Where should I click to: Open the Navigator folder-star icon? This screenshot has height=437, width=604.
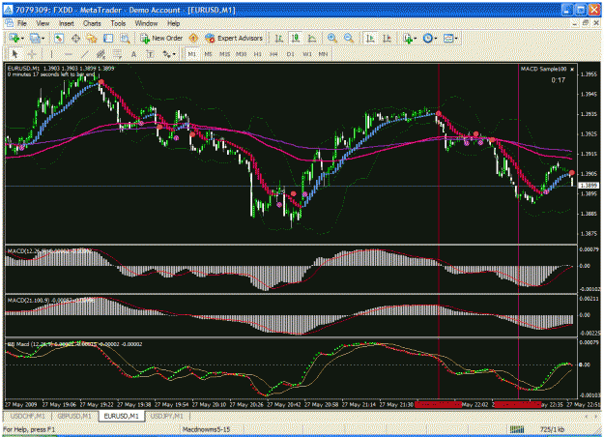(x=92, y=38)
